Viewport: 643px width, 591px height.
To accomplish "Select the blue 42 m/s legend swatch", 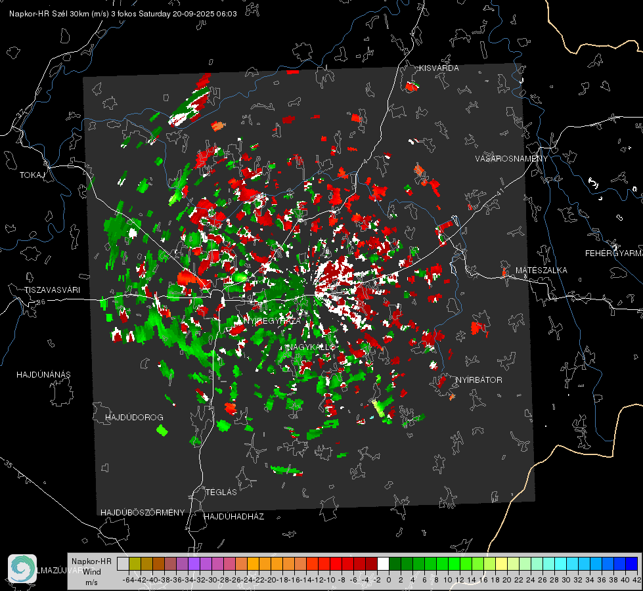I will coord(631,563).
